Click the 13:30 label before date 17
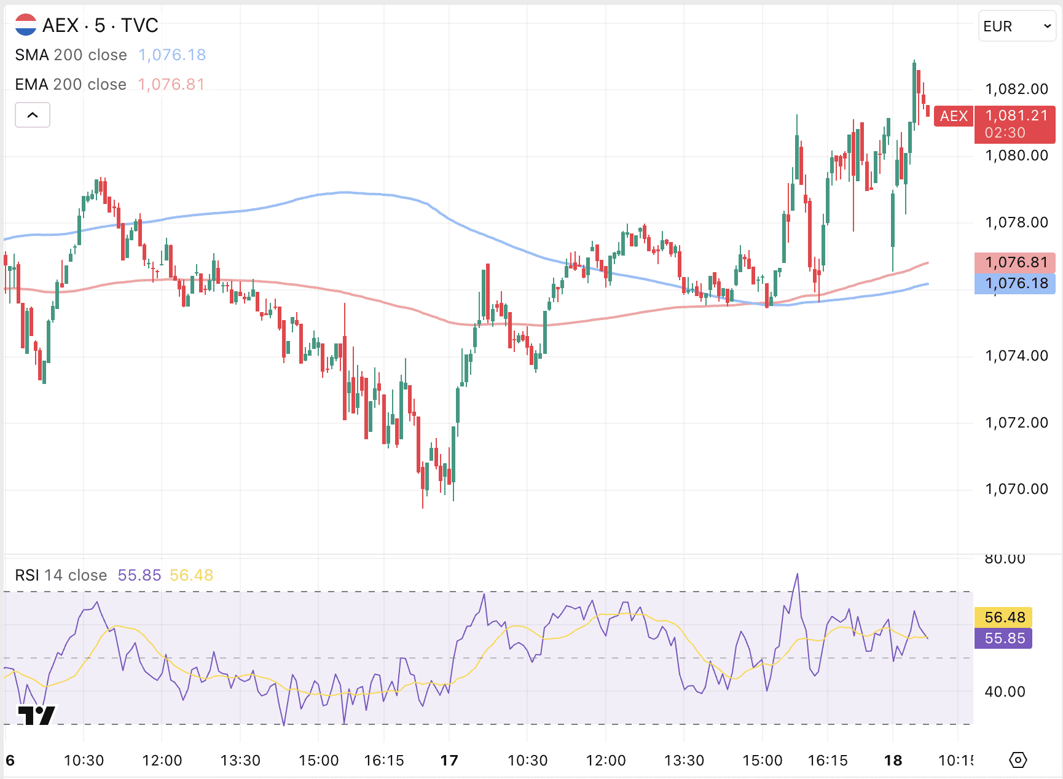 (x=240, y=761)
